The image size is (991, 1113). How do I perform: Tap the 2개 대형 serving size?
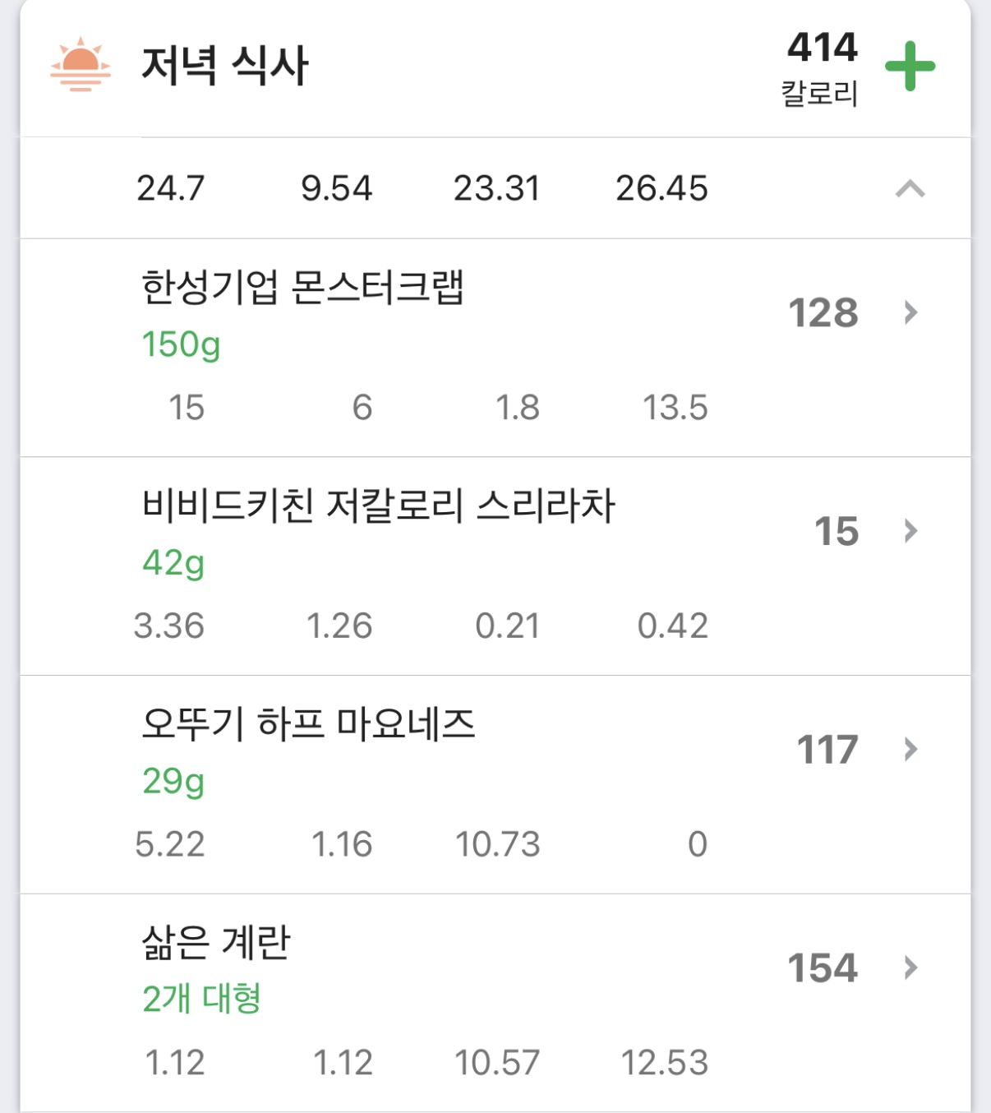[x=201, y=999]
